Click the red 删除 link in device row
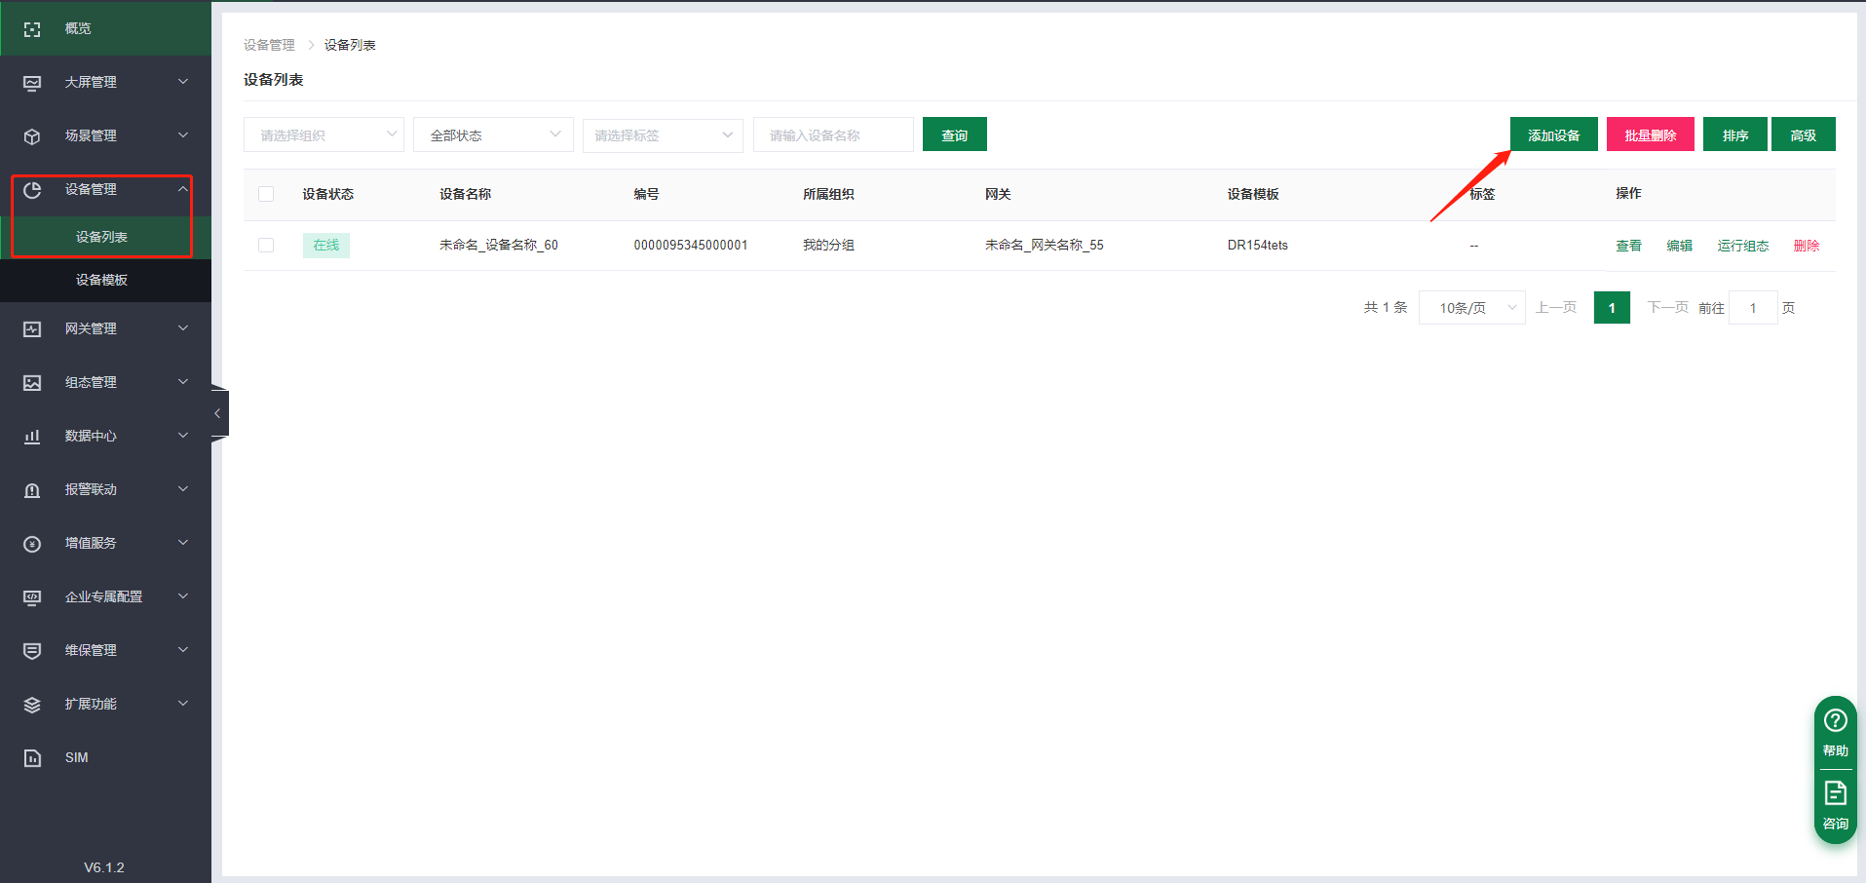Screen dimensions: 1866x883 tap(1806, 246)
